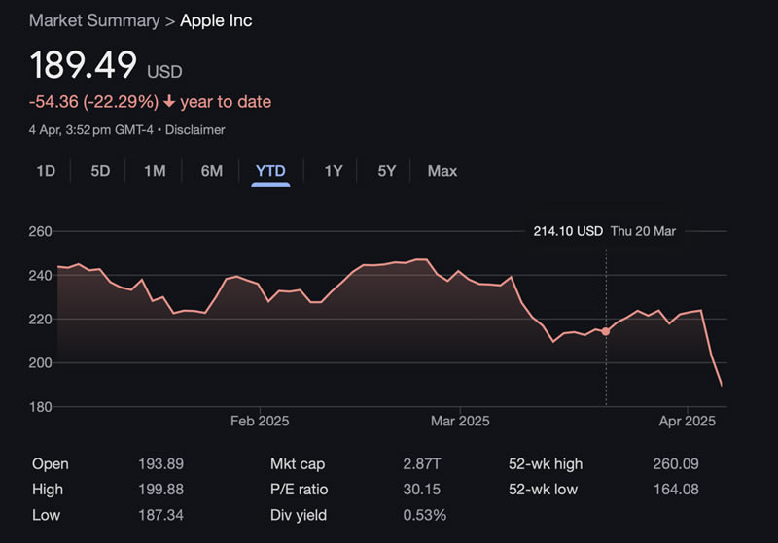Switch chart to 5Y range
This screenshot has height=543, width=778.
click(x=387, y=171)
